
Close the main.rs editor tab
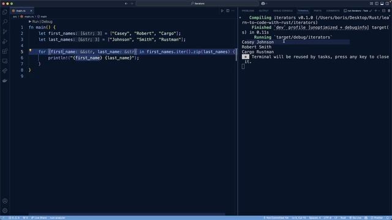[x=31, y=11]
